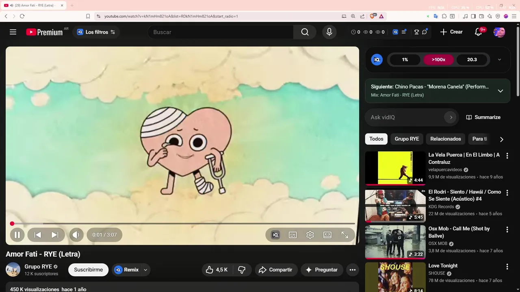Select the >100x vidIQ stat pill
Screen dimensions: 520x292
click(438, 60)
